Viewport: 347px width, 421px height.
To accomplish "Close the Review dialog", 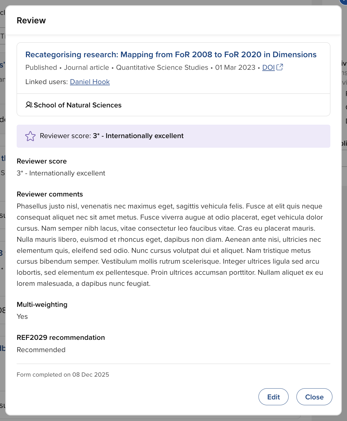I will pyautogui.click(x=314, y=397).
